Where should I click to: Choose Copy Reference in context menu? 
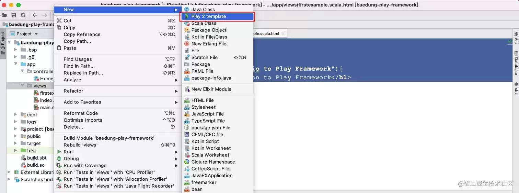tap(118, 35)
